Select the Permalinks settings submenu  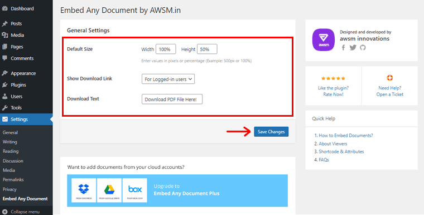tap(13, 179)
